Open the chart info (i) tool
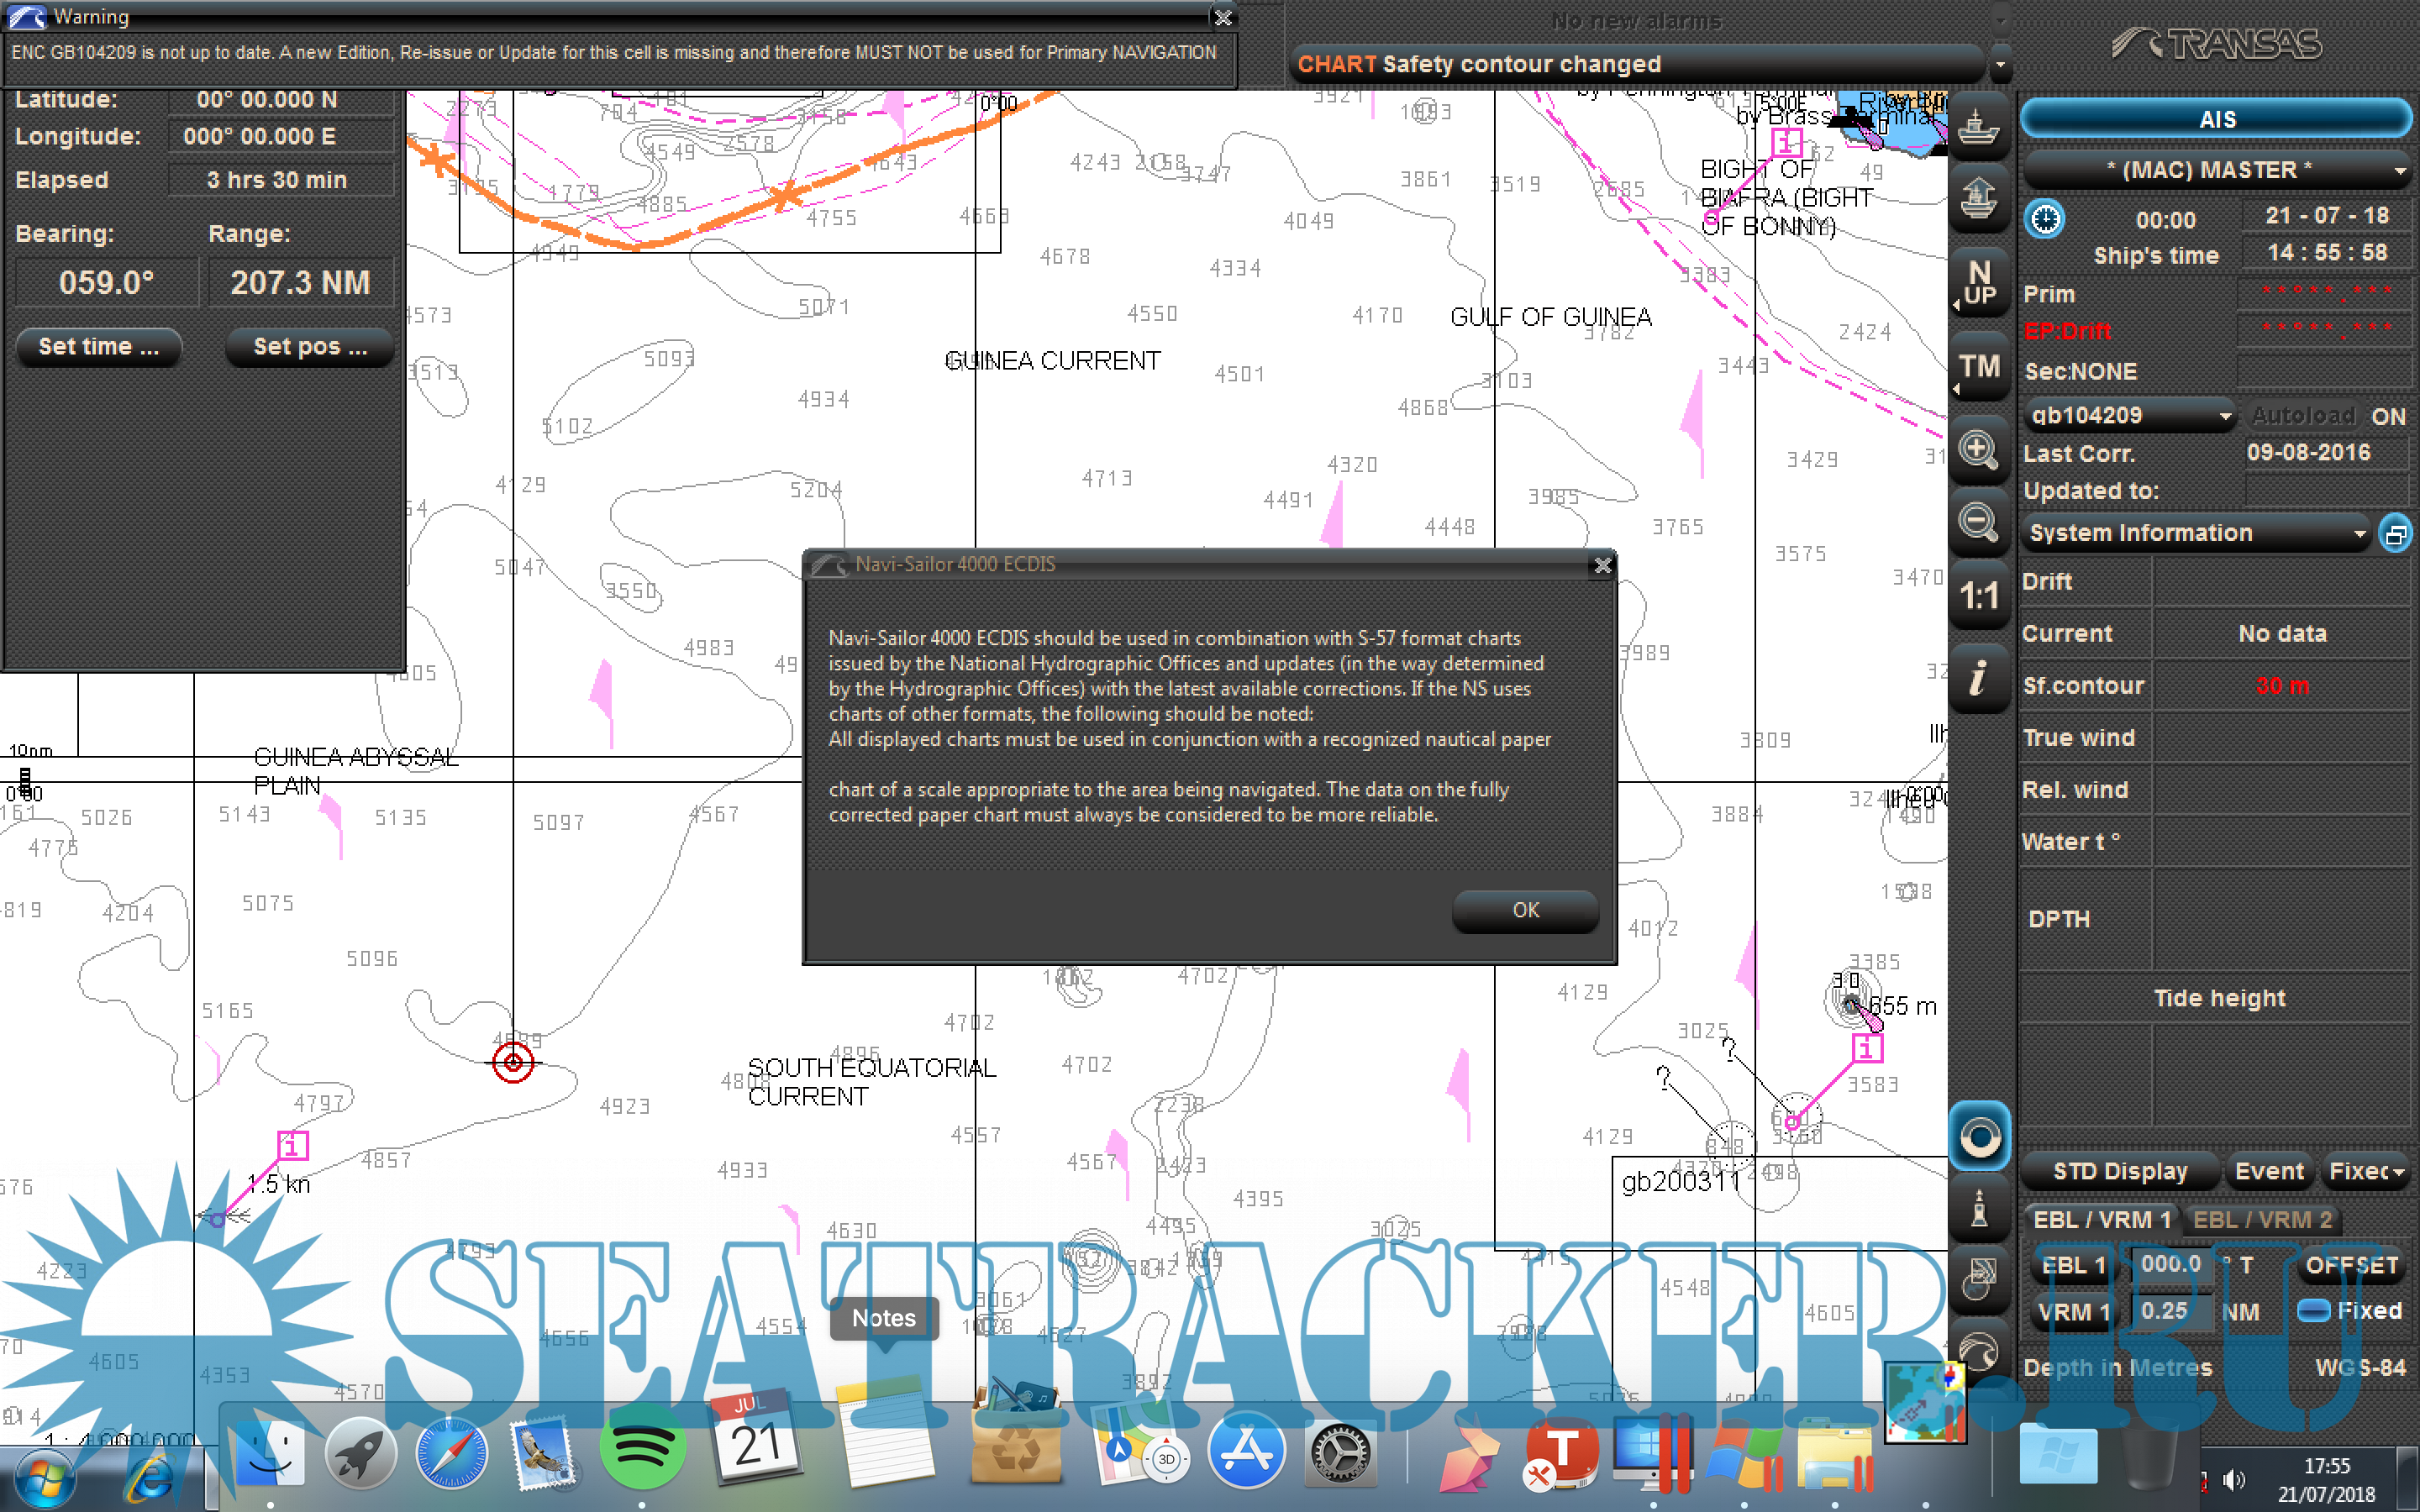This screenshot has height=1512, width=2420. [x=1978, y=679]
